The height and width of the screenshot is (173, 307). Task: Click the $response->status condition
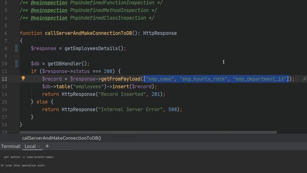66,71
